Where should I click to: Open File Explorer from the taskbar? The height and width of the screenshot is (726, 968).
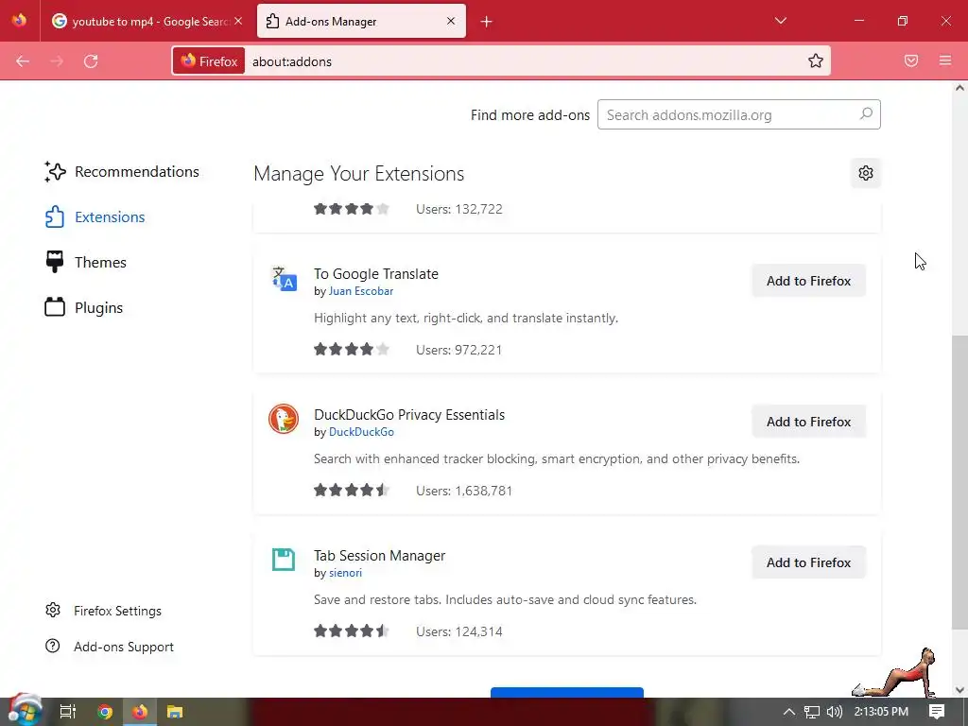pyautogui.click(x=175, y=712)
